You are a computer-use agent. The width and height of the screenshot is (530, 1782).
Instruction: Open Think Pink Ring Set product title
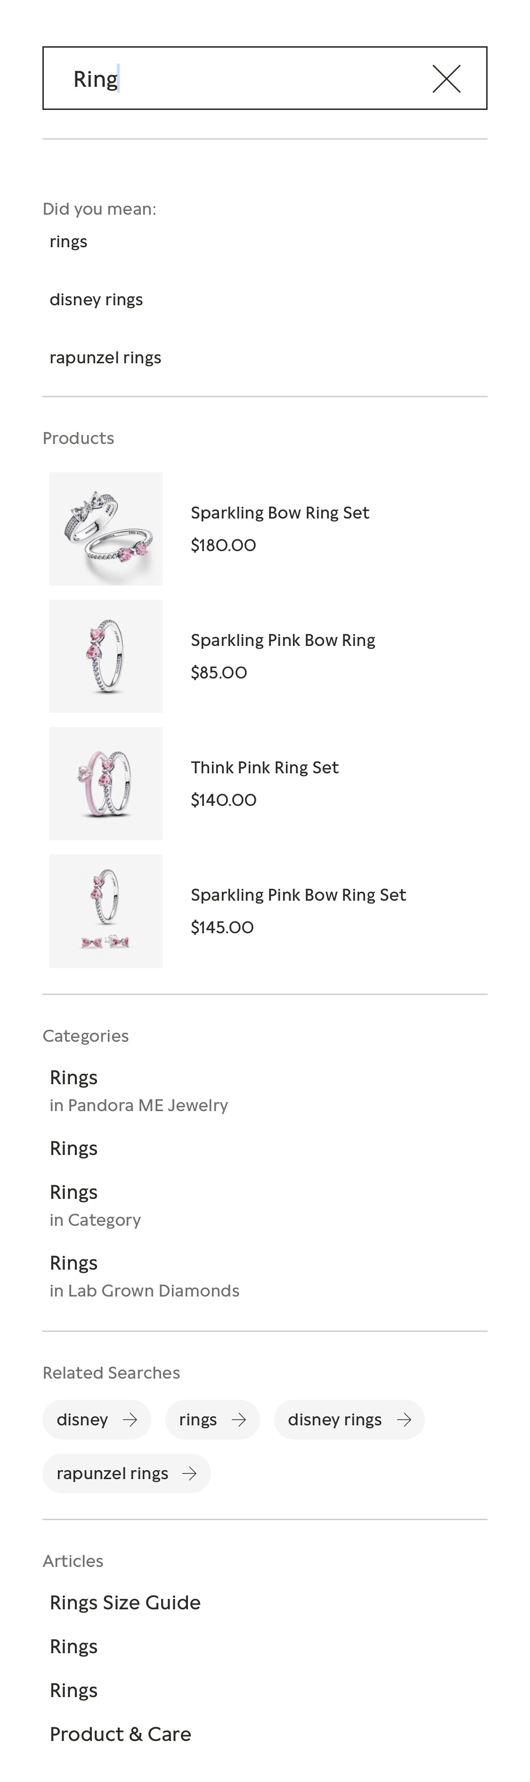pyautogui.click(x=265, y=767)
